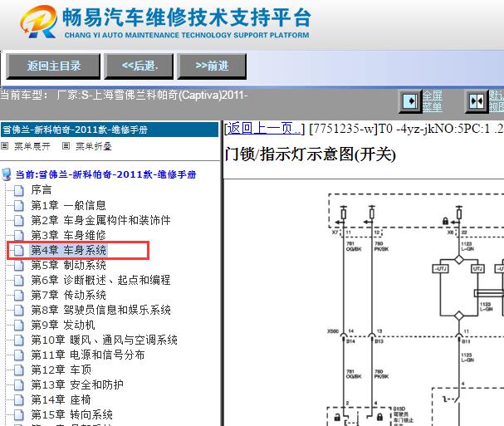Go back with the <<后退 button
This screenshot has width=504, height=426.
pos(139,66)
